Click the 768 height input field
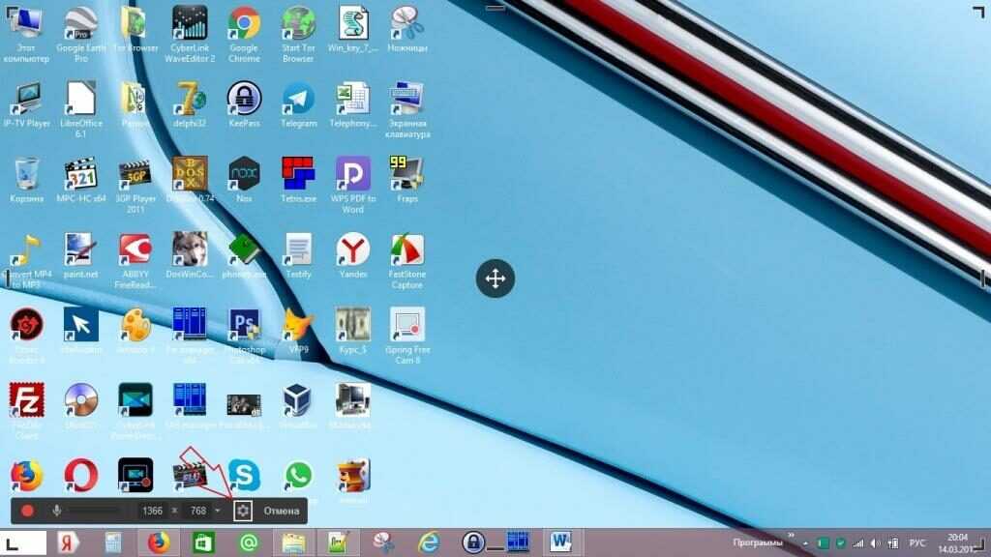991x557 pixels. point(197,511)
